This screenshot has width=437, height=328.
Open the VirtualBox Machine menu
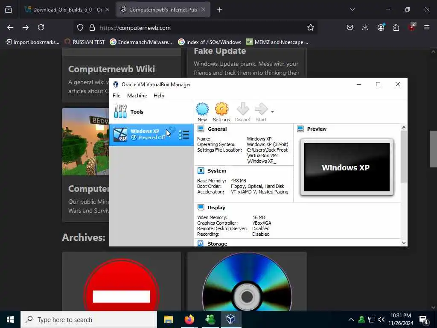click(x=137, y=95)
